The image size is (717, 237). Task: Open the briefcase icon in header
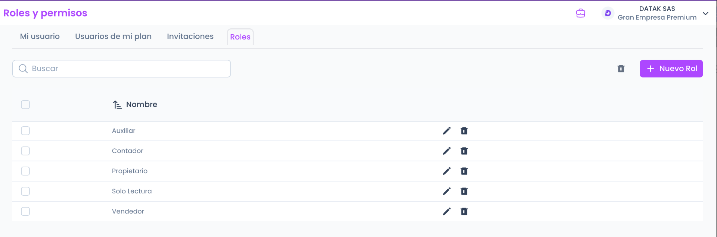[x=581, y=13]
